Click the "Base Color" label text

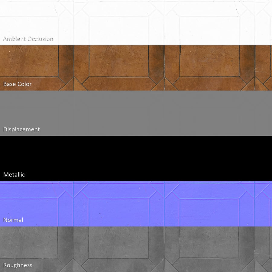pos(17,84)
